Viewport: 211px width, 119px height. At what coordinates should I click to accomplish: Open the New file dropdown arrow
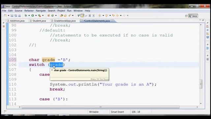pyautogui.click(x=8, y=16)
